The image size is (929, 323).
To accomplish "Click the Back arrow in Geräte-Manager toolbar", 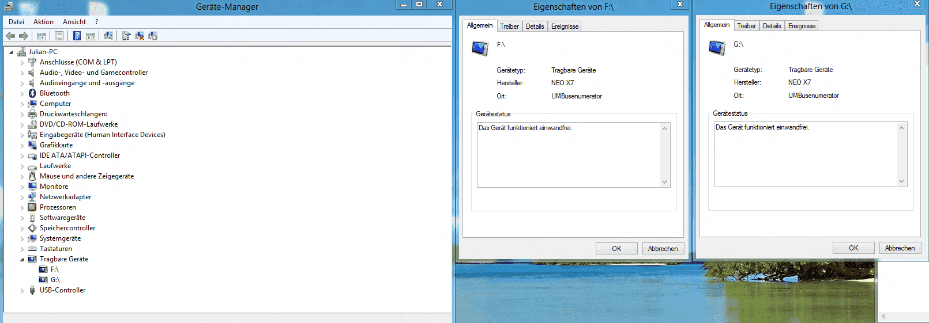I will [10, 36].
